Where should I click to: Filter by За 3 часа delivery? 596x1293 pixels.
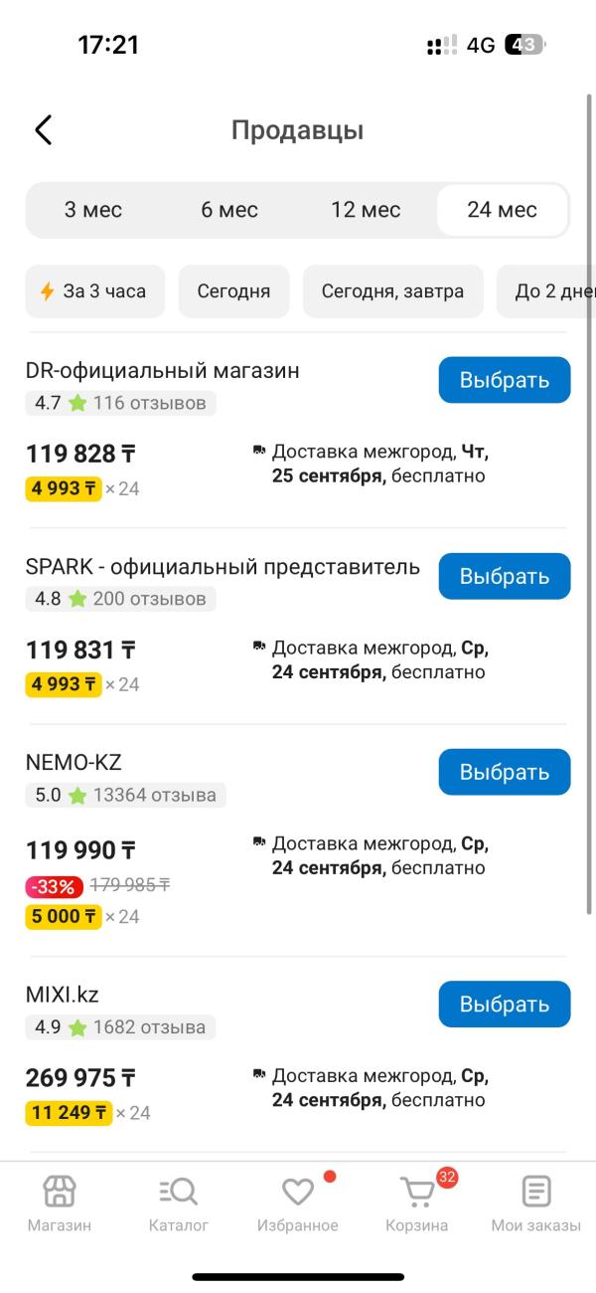tap(94, 291)
